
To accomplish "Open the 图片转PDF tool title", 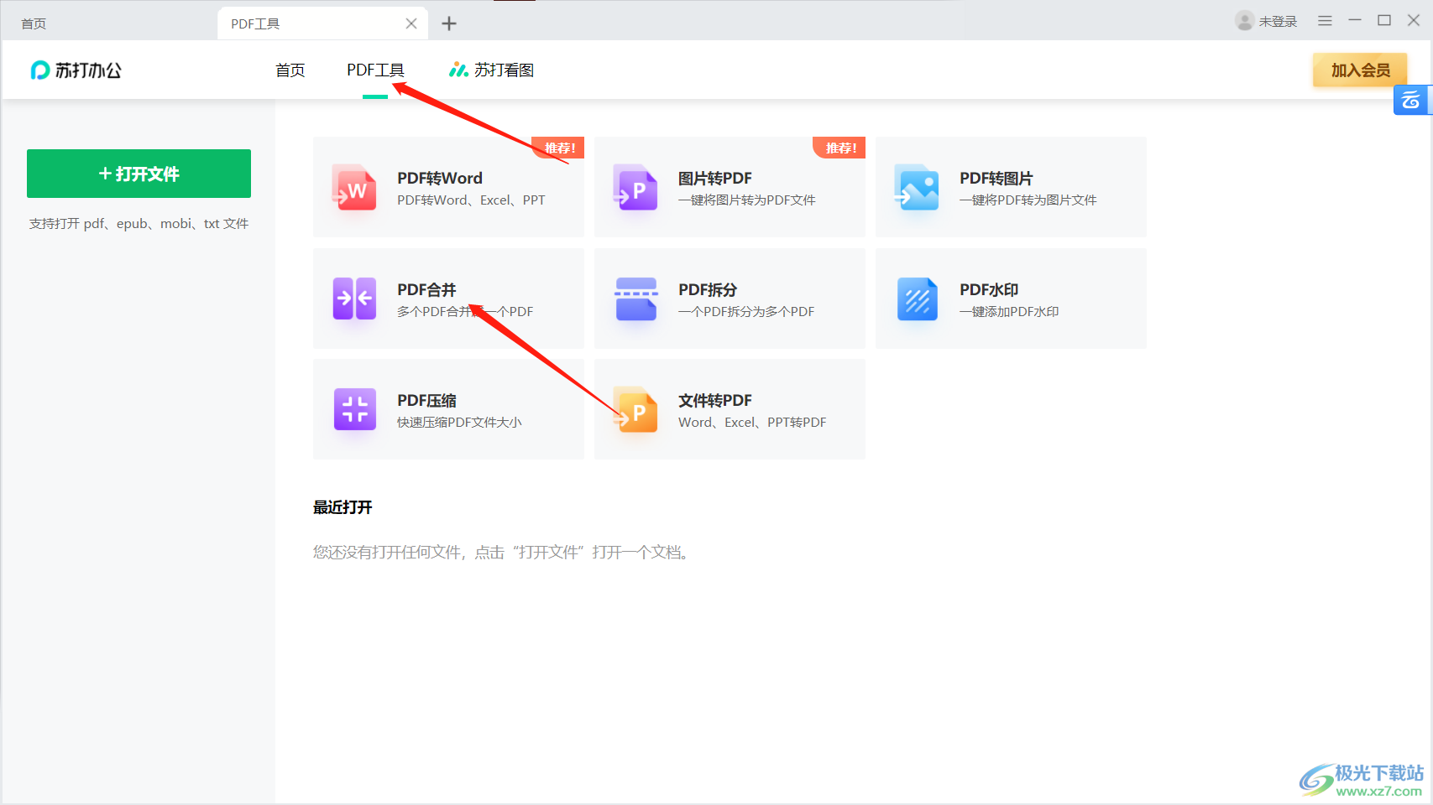I will click(715, 178).
